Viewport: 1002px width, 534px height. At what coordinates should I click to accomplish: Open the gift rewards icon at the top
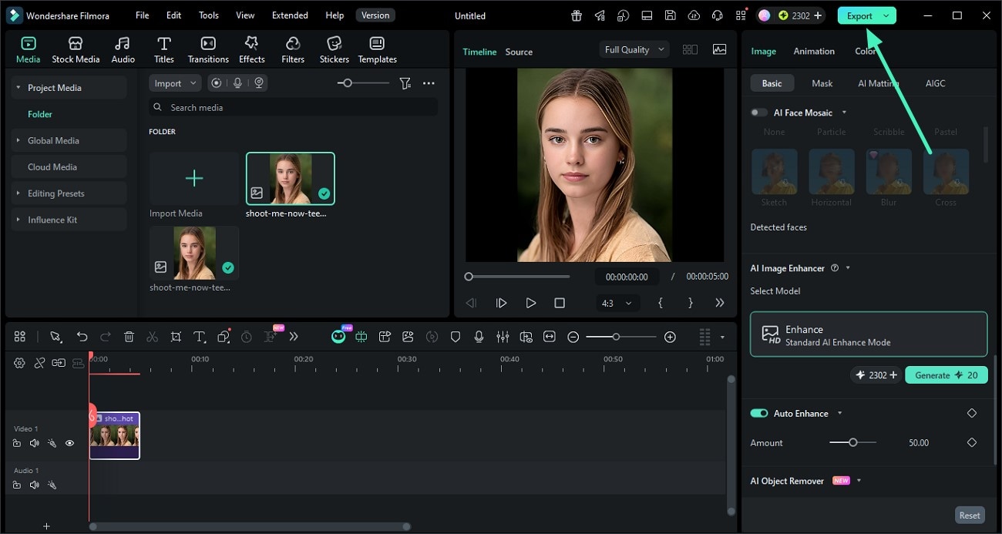point(576,15)
